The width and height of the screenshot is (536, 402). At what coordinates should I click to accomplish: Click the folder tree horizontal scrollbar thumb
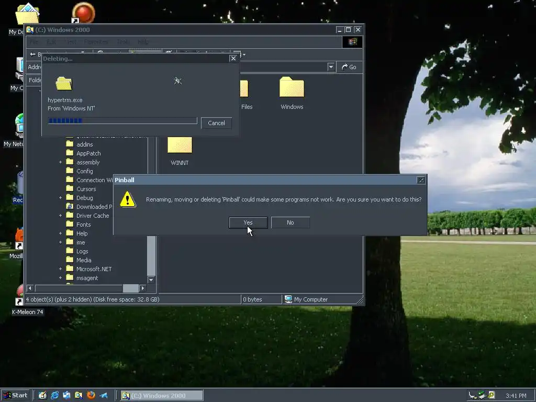click(x=130, y=288)
